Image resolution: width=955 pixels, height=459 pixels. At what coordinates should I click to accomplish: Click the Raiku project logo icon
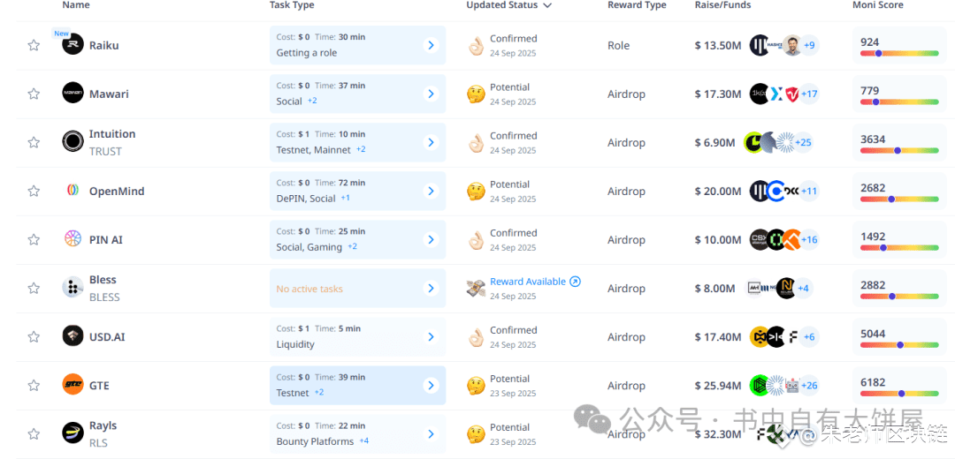click(73, 44)
